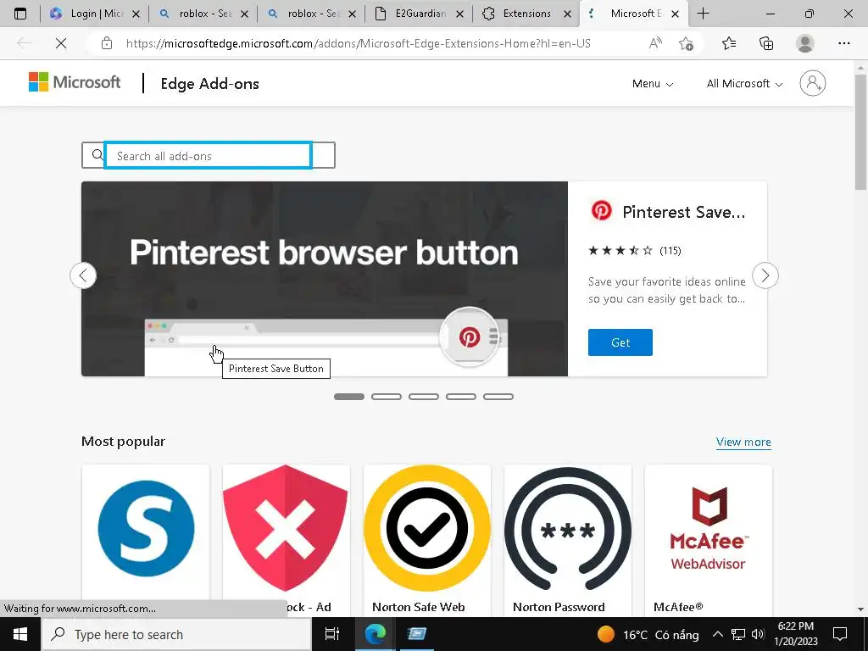Open the tab actions menu icon
This screenshot has height=651, width=868.
point(20,14)
